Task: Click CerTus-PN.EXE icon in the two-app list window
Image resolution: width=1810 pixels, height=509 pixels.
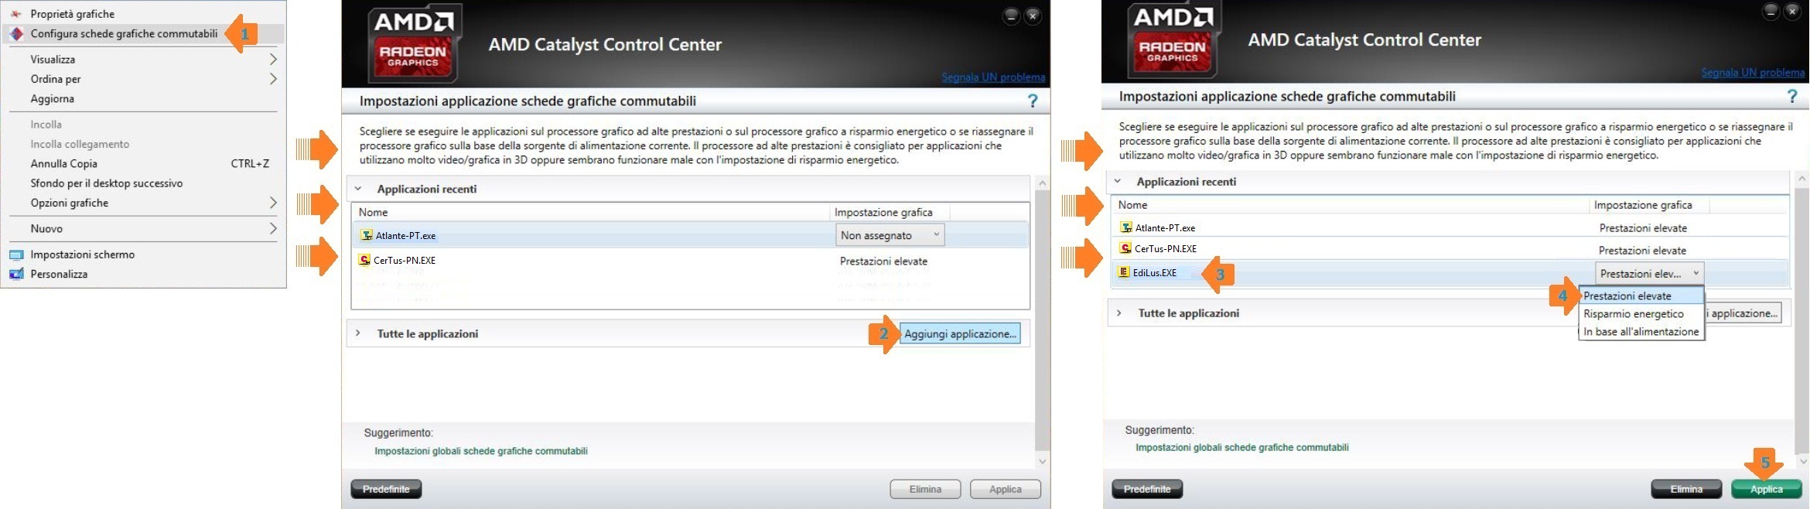Action: pyautogui.click(x=364, y=260)
